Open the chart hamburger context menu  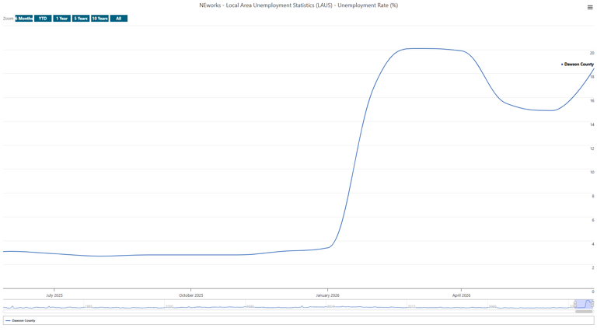tap(590, 7)
